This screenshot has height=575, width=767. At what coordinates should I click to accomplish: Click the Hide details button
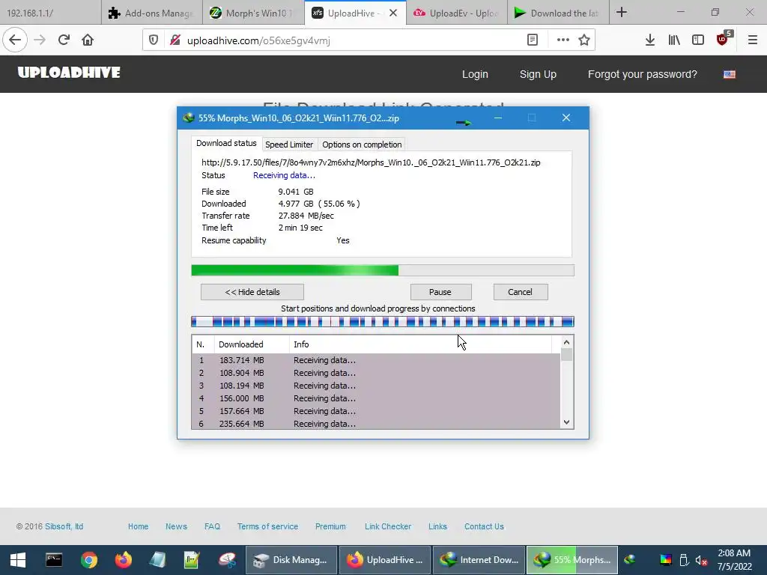pyautogui.click(x=252, y=292)
